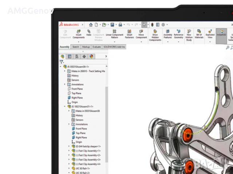Save the assembly with the Save icon
The height and width of the screenshot is (174, 233).
pyautogui.click(x=112, y=25)
